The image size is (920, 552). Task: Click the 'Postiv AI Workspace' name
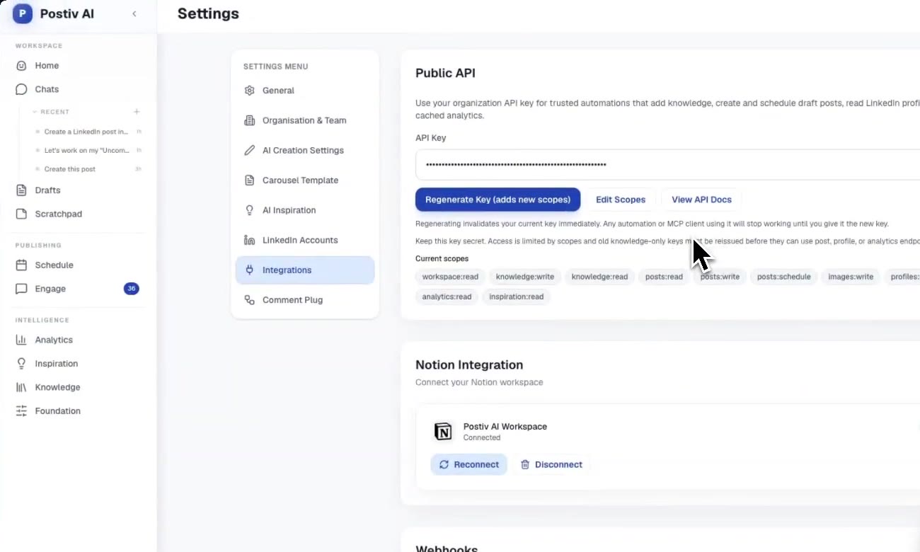(505, 427)
